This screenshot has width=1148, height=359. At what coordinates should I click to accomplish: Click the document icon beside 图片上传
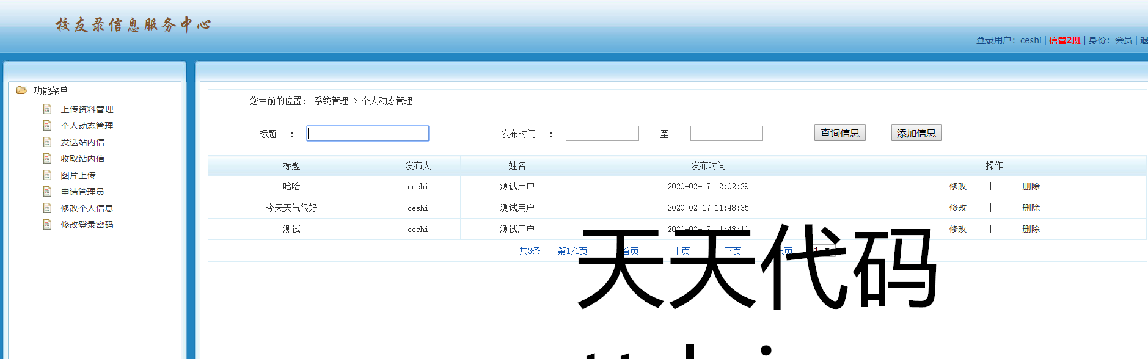47,175
